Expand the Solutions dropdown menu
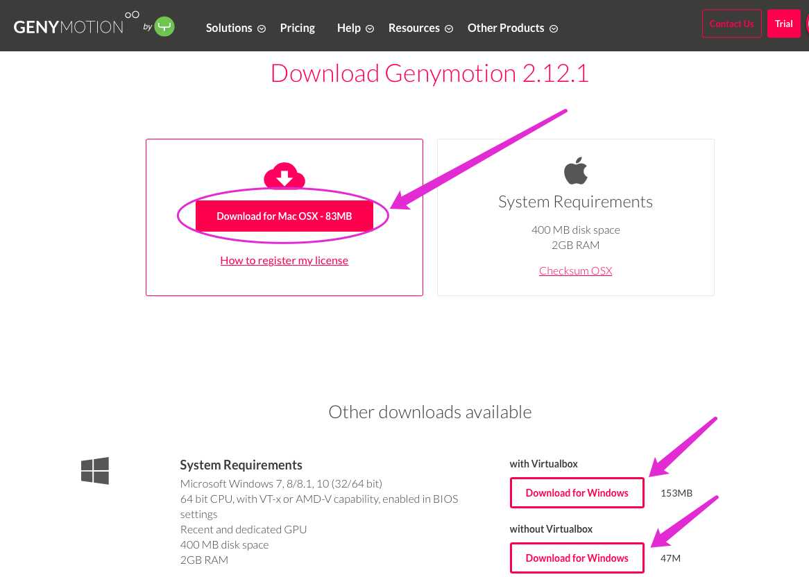This screenshot has height=577, width=809. tap(235, 28)
